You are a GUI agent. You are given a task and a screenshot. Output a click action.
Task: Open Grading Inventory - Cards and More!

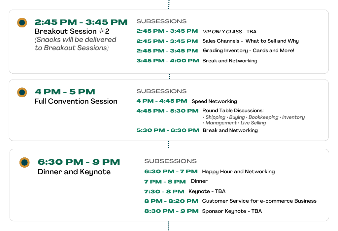coord(248,50)
